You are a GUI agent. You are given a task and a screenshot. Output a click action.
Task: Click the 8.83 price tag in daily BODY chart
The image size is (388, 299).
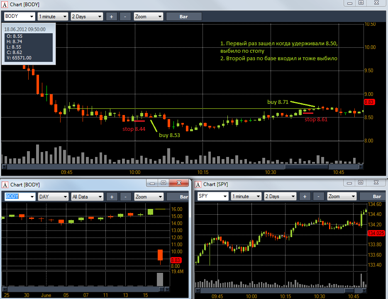click(x=176, y=260)
